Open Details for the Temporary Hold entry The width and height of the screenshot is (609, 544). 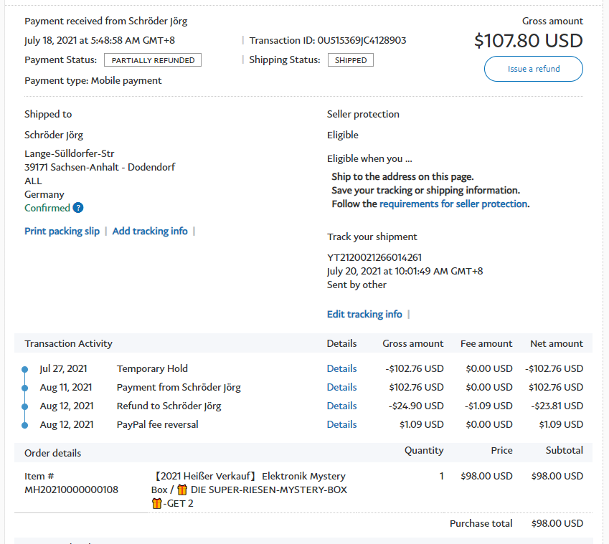pos(341,368)
